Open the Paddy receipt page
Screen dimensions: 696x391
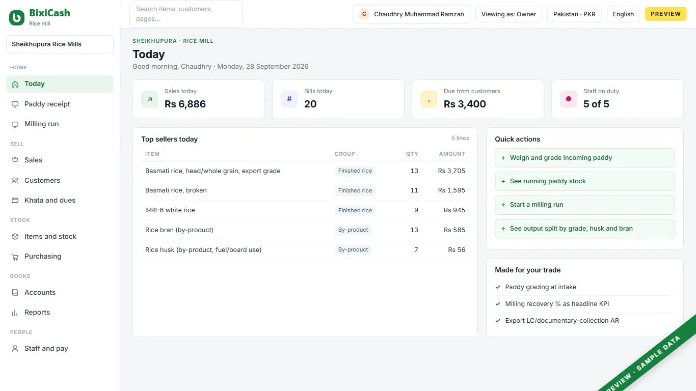60,104
